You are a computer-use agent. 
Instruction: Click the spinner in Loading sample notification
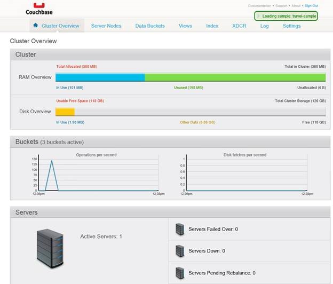click(258, 16)
